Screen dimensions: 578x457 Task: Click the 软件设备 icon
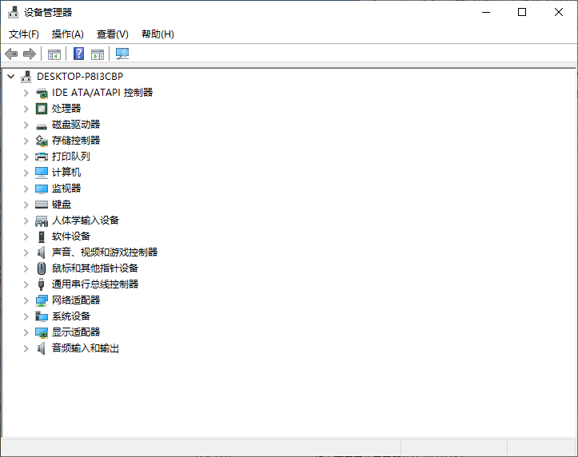42,236
